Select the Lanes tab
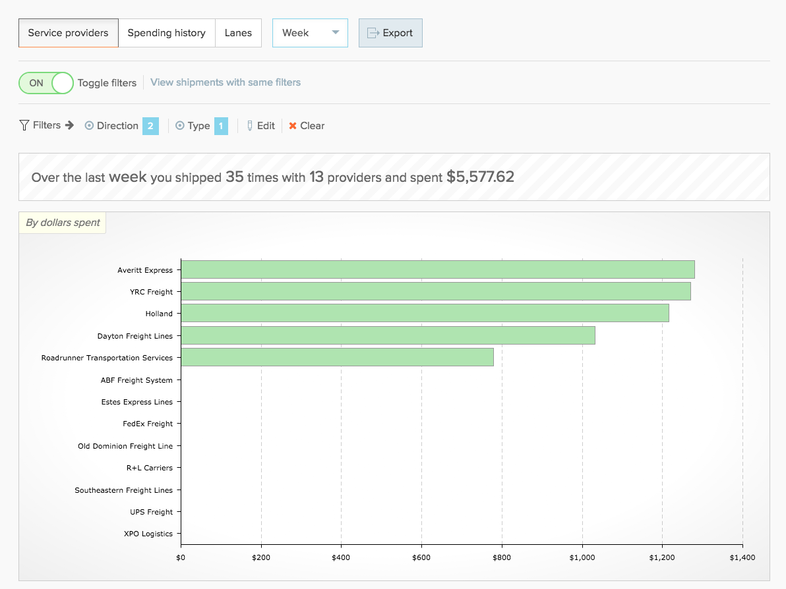Viewport: 786px width, 589px height. click(238, 33)
